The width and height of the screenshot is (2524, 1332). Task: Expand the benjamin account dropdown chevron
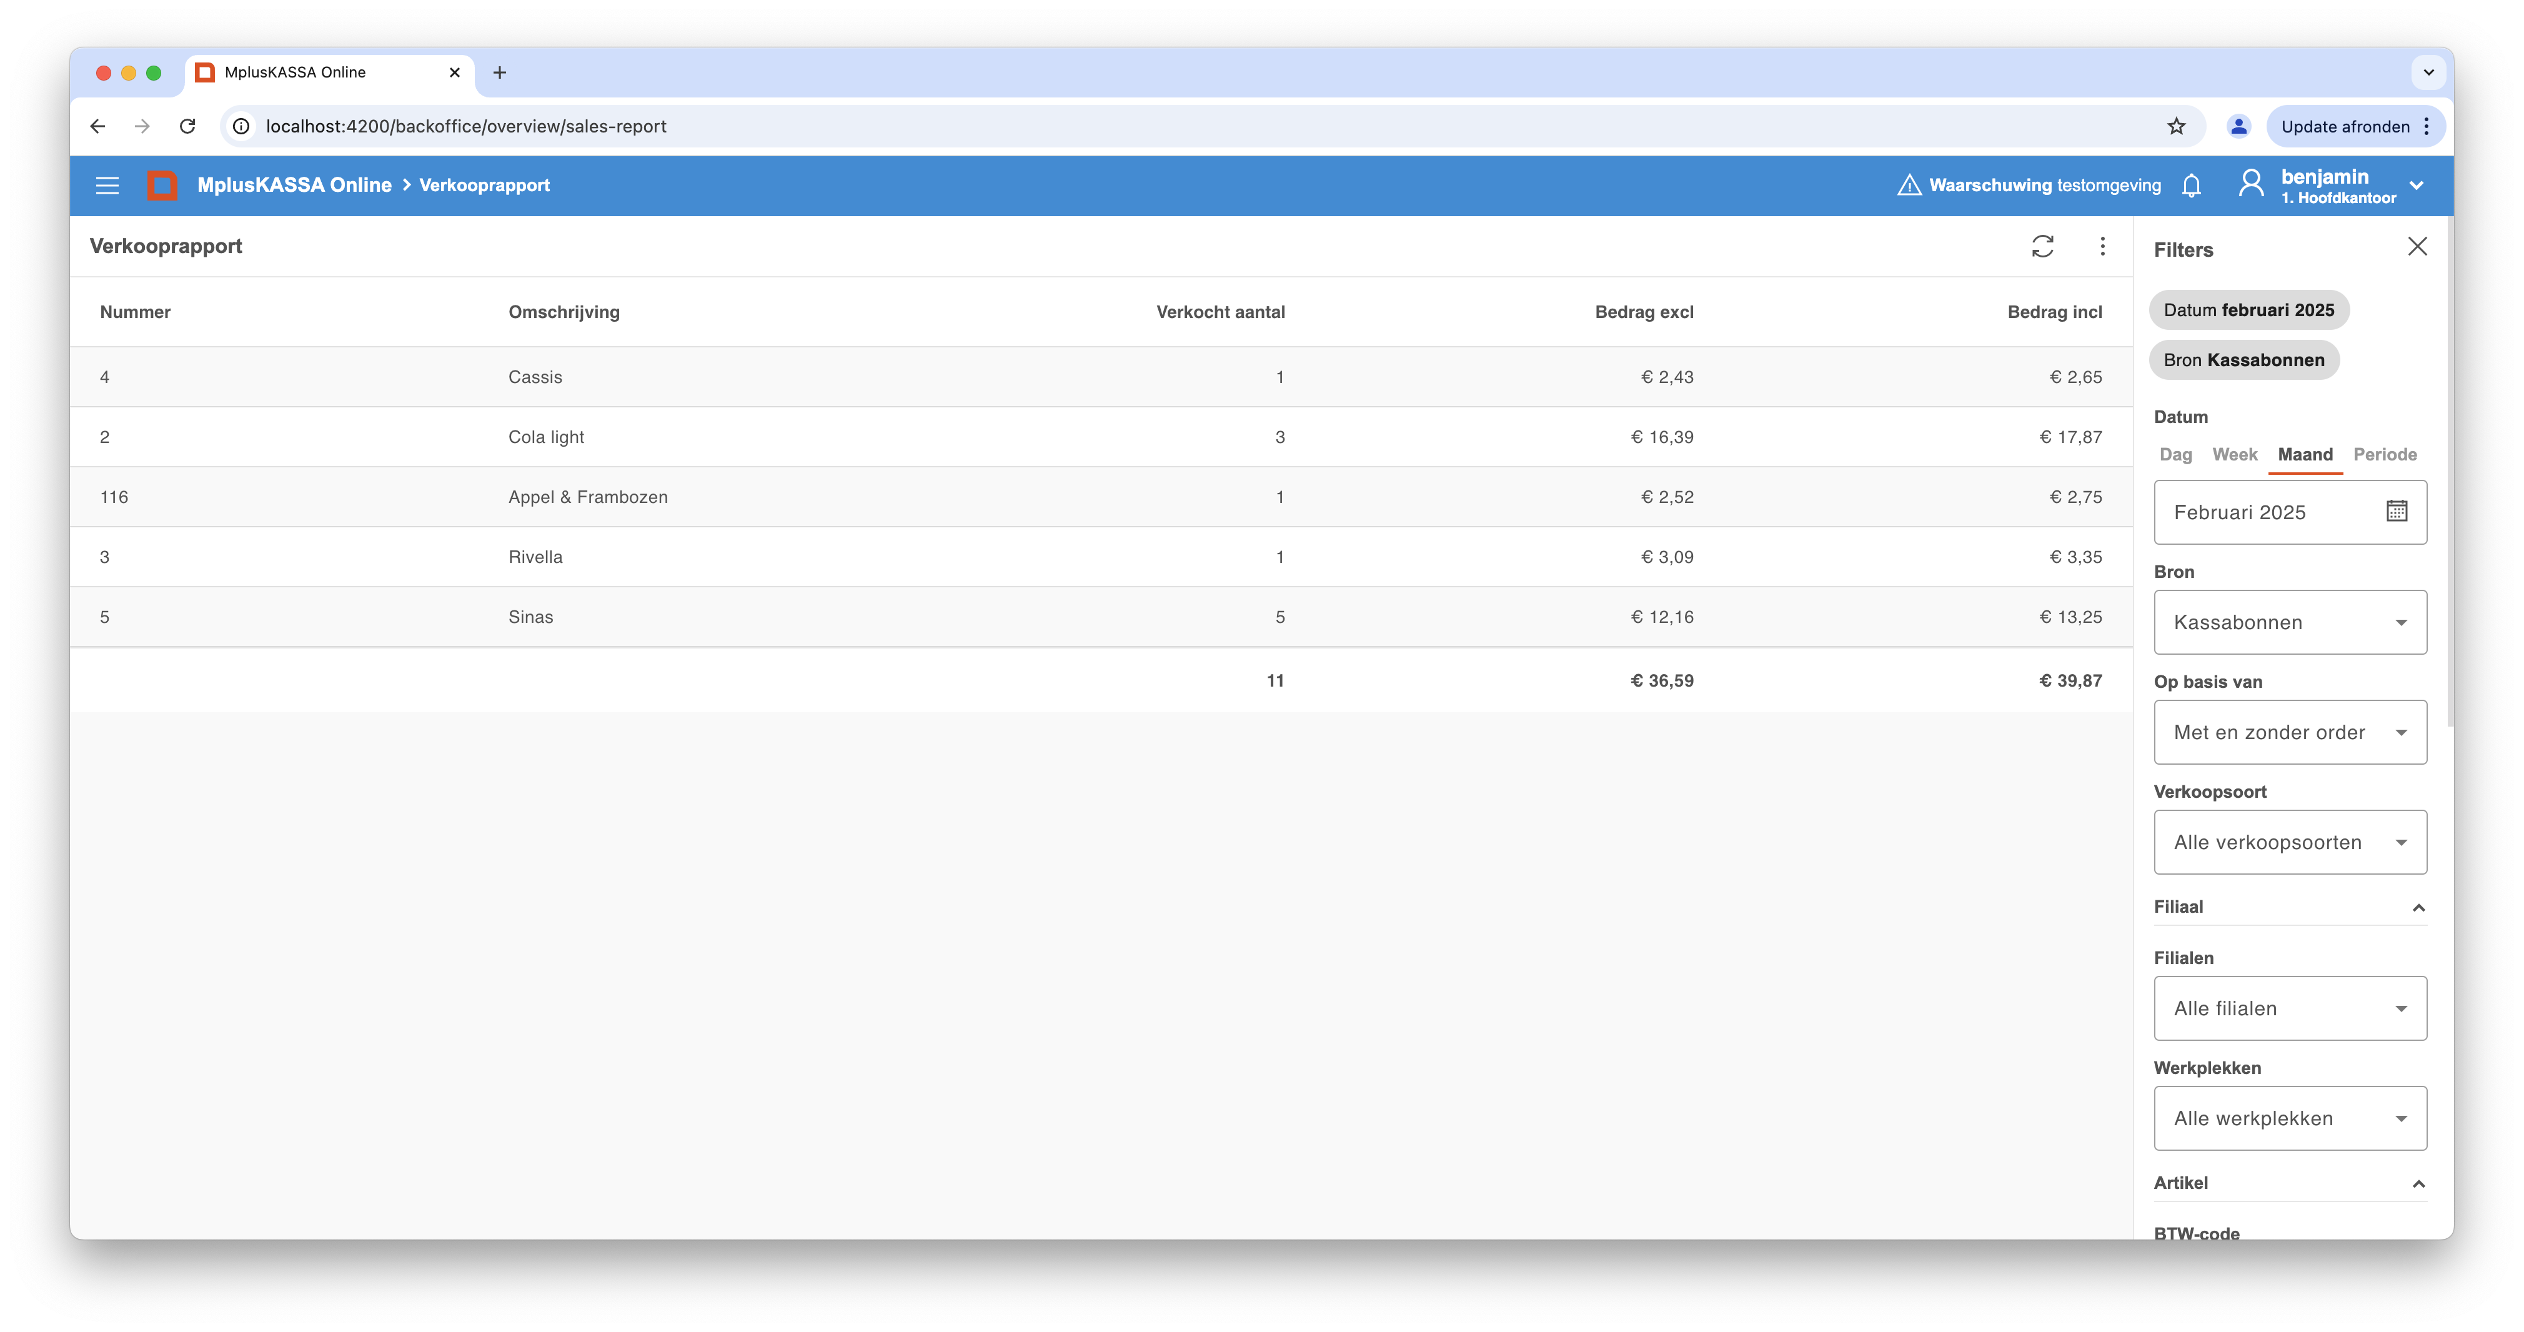(x=2416, y=186)
